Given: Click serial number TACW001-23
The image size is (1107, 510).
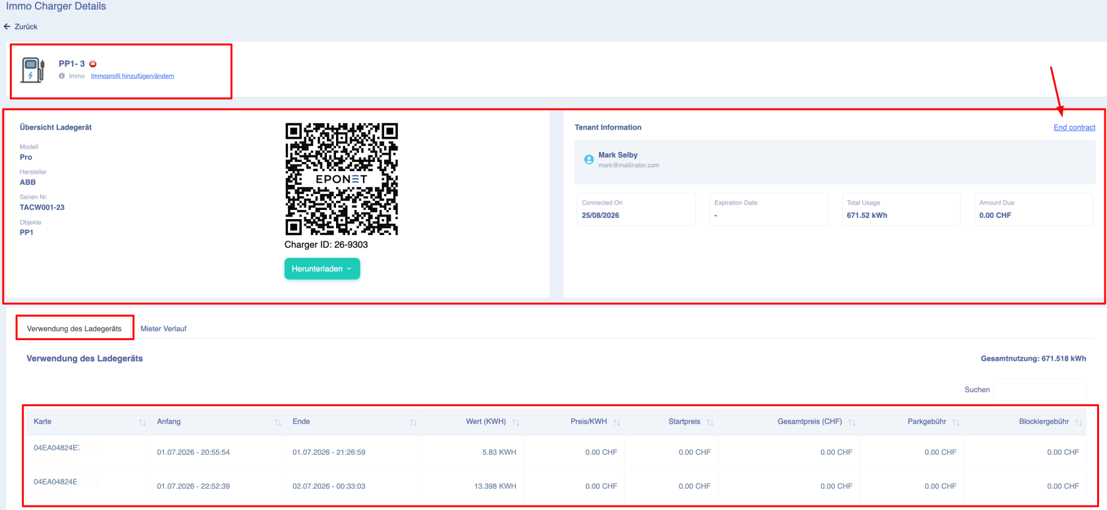Looking at the screenshot, I should click(x=42, y=207).
